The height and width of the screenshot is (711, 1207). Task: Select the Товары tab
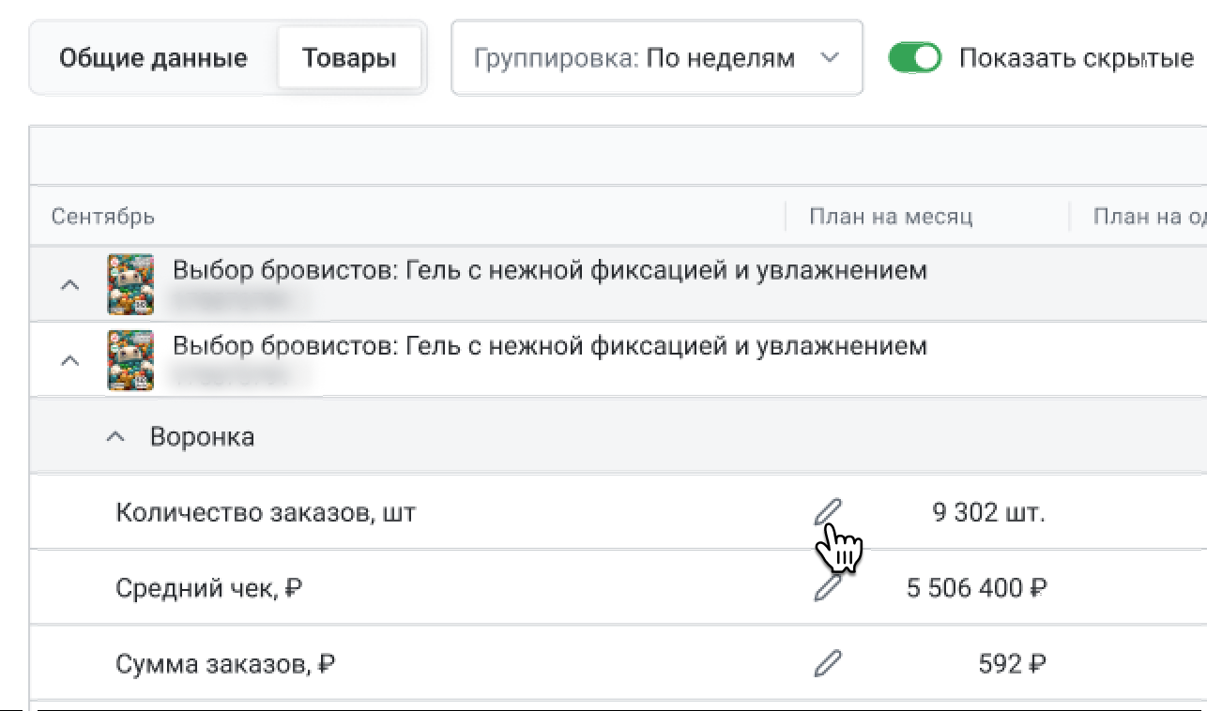pos(349,58)
